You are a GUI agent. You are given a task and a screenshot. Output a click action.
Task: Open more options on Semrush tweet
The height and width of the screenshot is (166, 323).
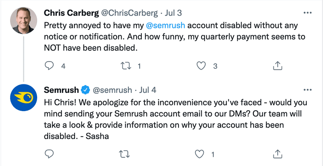coord(308,90)
